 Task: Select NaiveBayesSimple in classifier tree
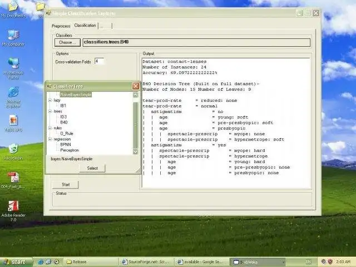click(76, 95)
